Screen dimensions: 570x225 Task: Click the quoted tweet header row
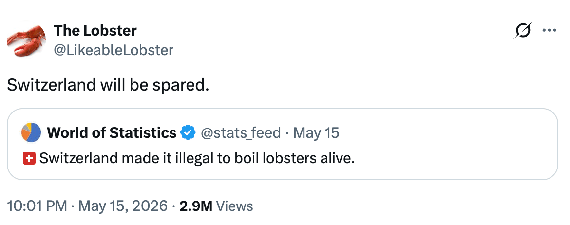coord(180,132)
